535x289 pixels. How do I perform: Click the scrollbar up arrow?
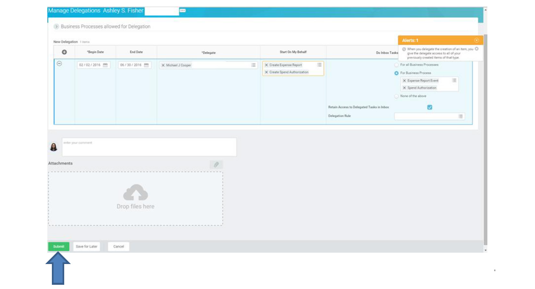(485, 10)
